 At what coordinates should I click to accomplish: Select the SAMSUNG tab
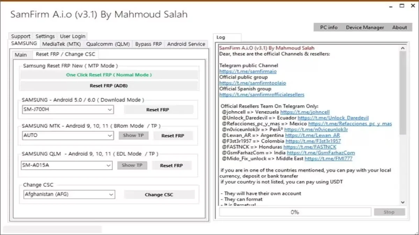pyautogui.click(x=24, y=44)
